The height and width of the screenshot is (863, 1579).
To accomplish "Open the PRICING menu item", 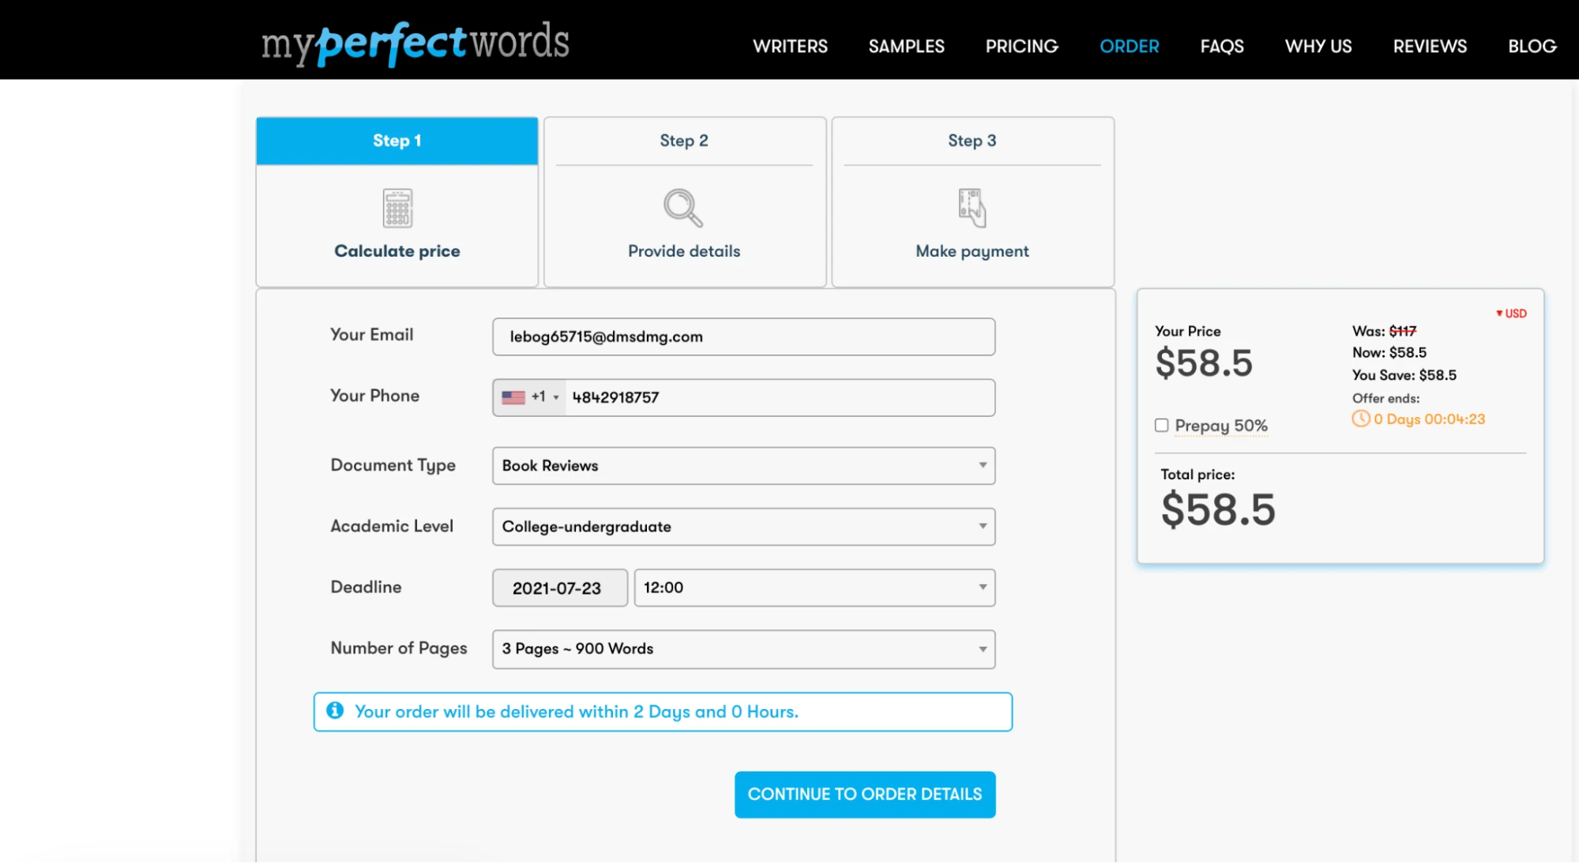I will [1021, 46].
